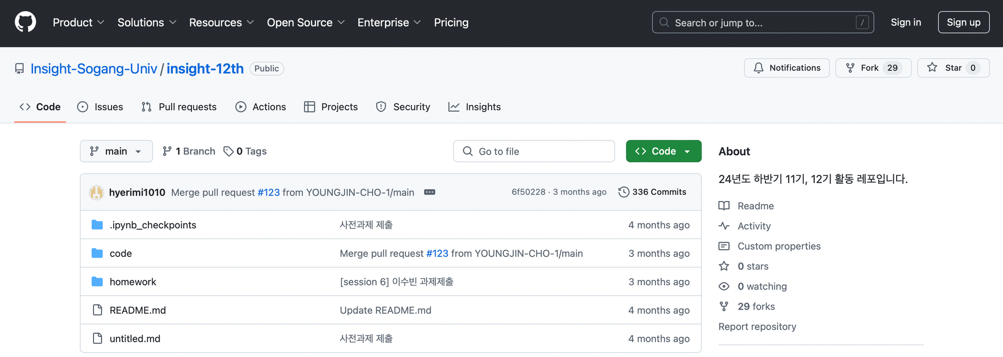The width and height of the screenshot is (1003, 357).
Task: Open the code folder name
Action: [120, 253]
